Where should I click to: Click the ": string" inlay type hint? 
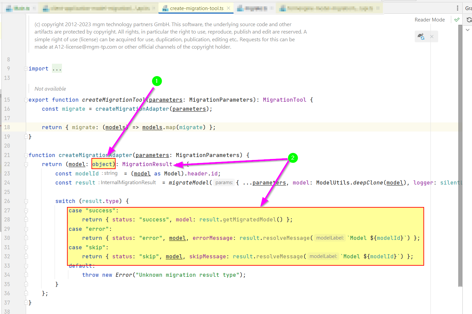click(x=110, y=173)
